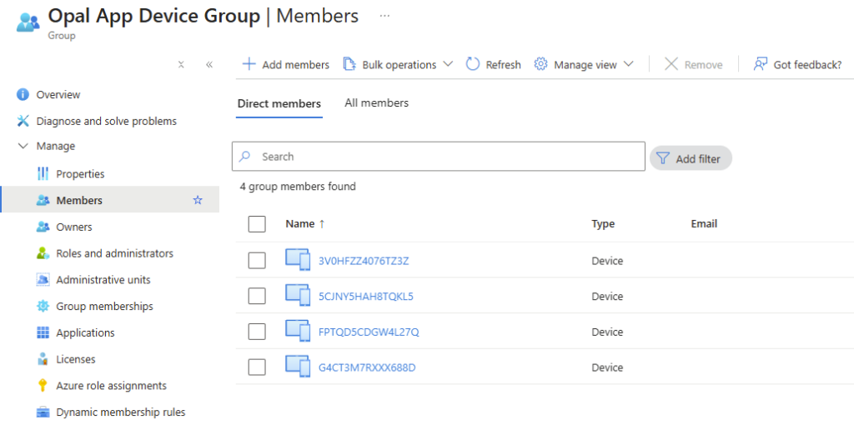
Task: Check the box for device G4CT3M7RXXX688D
Action: pos(257,367)
